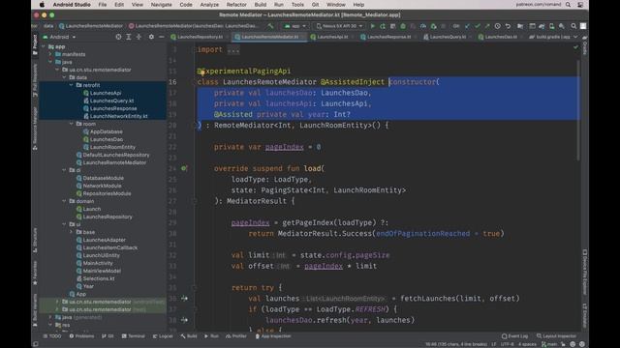Open the Refactor menu
This screenshot has height=348, width=620.
click(x=236, y=5)
